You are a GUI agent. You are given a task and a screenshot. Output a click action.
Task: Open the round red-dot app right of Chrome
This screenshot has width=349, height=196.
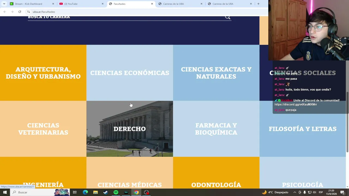click(x=146, y=192)
